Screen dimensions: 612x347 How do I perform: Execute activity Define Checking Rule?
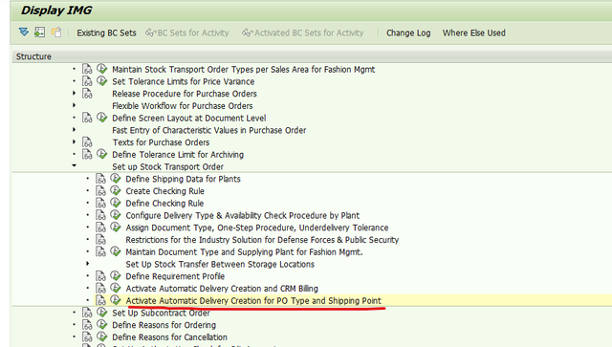pos(116,203)
